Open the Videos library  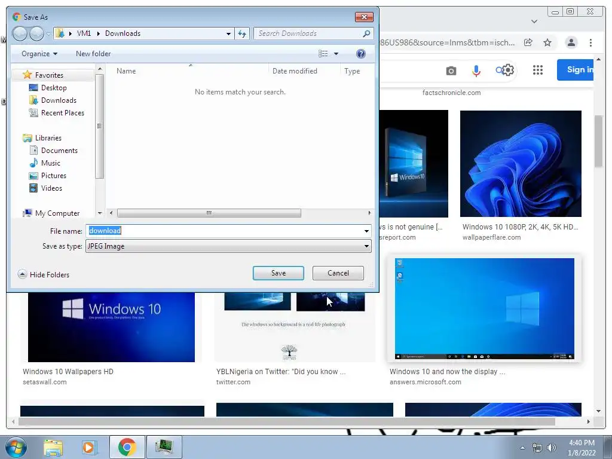pyautogui.click(x=51, y=188)
